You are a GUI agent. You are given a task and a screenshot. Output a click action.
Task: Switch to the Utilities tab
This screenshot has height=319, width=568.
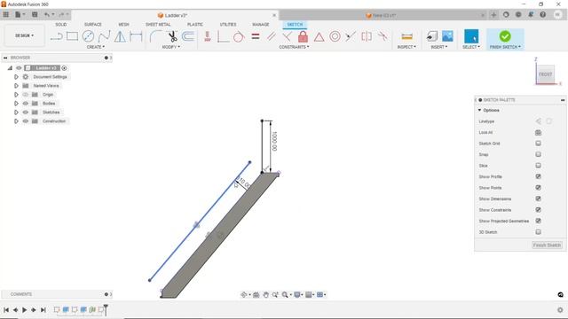click(228, 24)
